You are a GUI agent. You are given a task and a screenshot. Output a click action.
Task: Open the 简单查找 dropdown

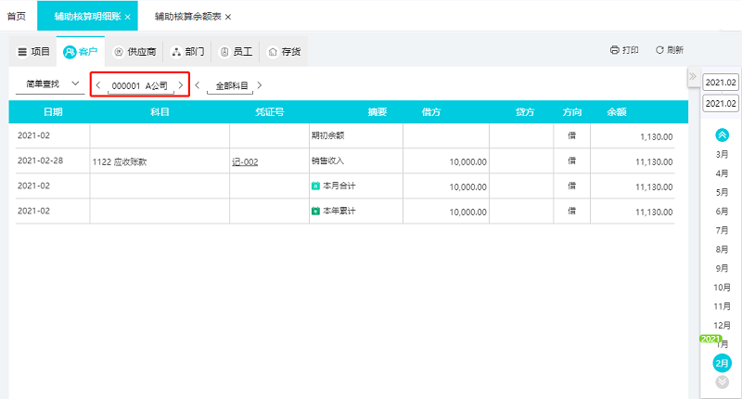(50, 84)
